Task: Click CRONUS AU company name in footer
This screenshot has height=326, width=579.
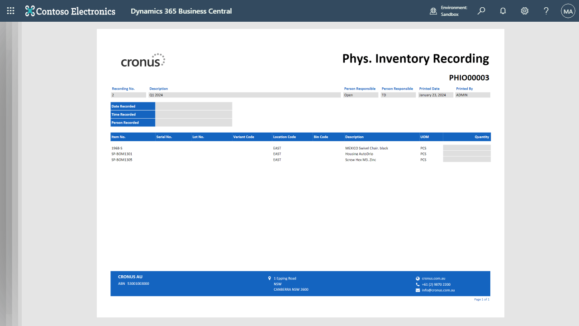Action: coord(130,277)
